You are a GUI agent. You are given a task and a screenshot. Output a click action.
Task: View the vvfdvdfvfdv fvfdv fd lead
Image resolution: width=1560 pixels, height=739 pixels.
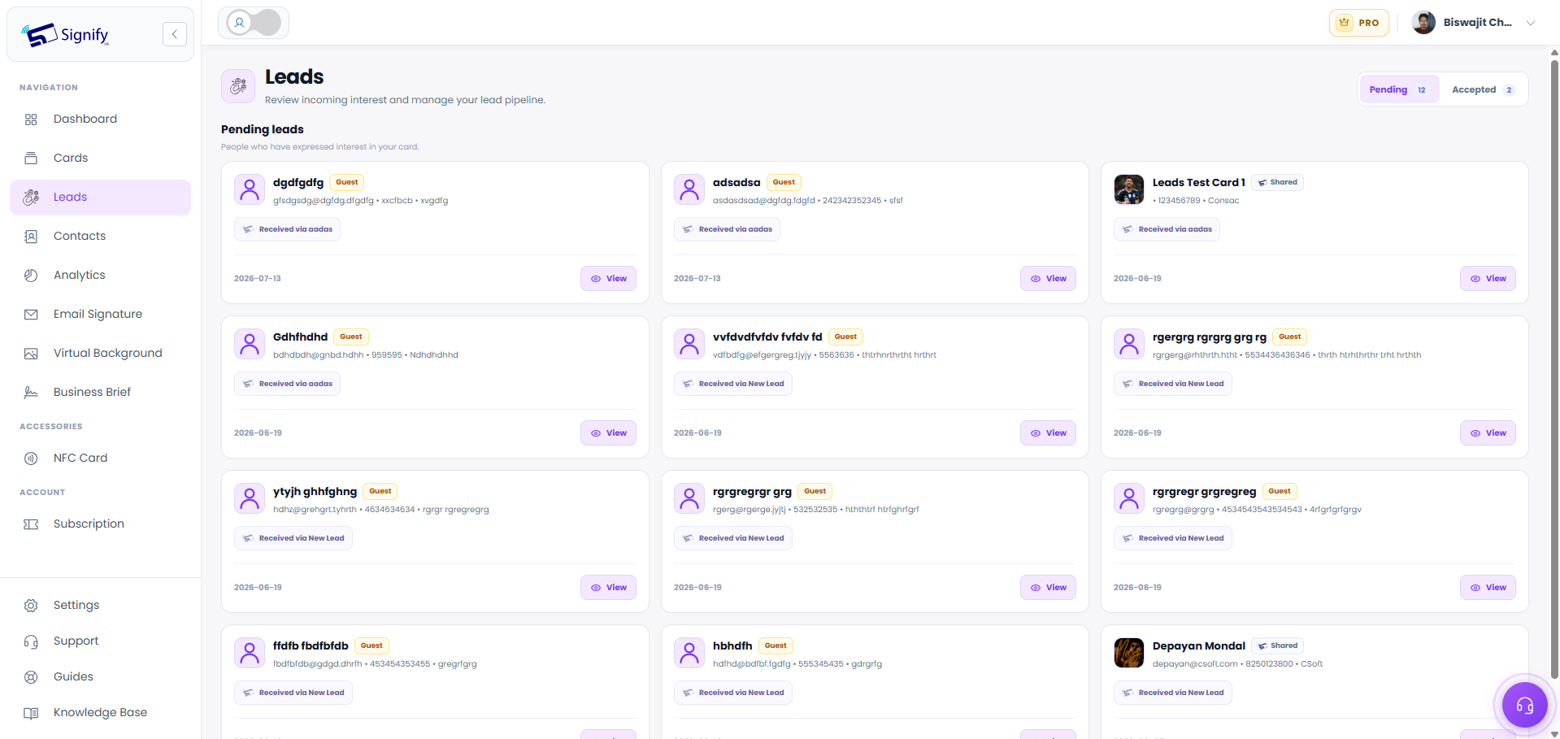1048,433
